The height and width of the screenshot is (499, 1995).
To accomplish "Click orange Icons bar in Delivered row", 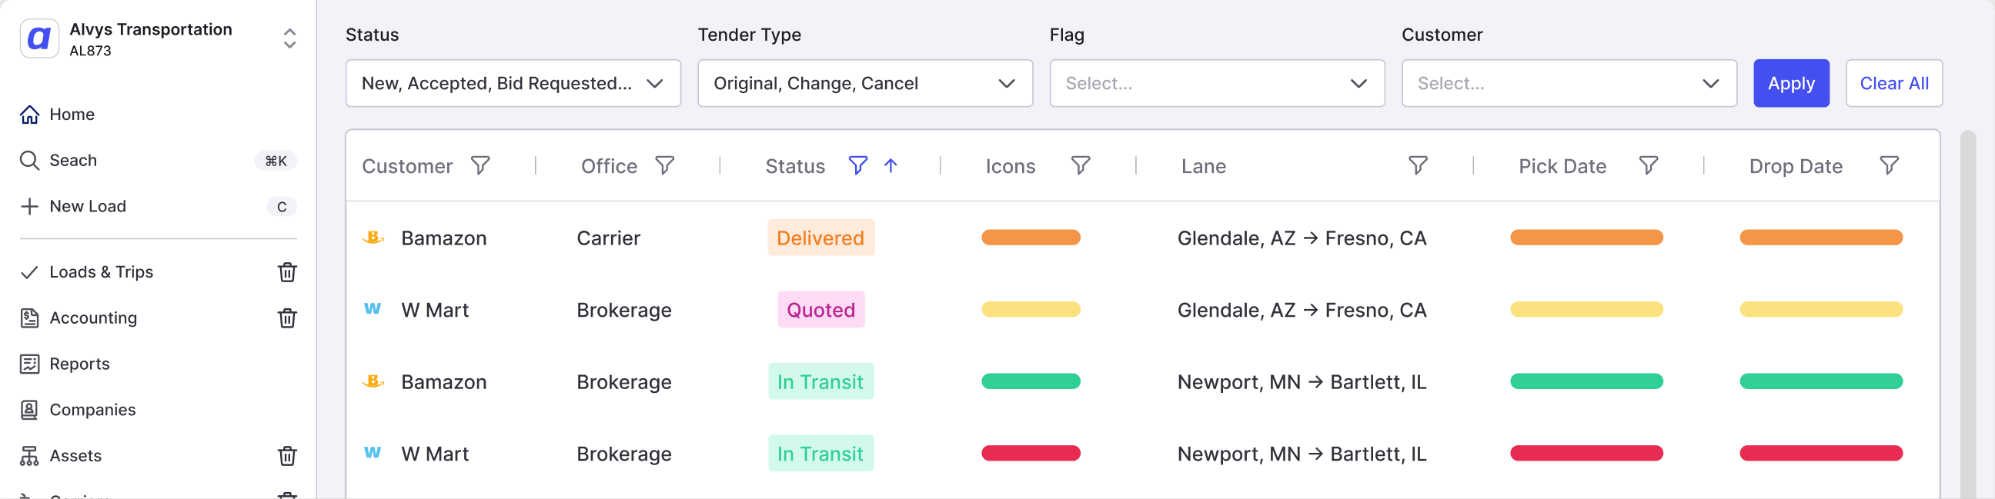I will tap(1030, 238).
